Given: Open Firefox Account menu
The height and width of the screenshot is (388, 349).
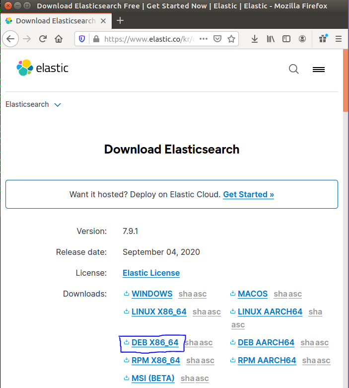Looking at the screenshot, I should pyautogui.click(x=302, y=39).
